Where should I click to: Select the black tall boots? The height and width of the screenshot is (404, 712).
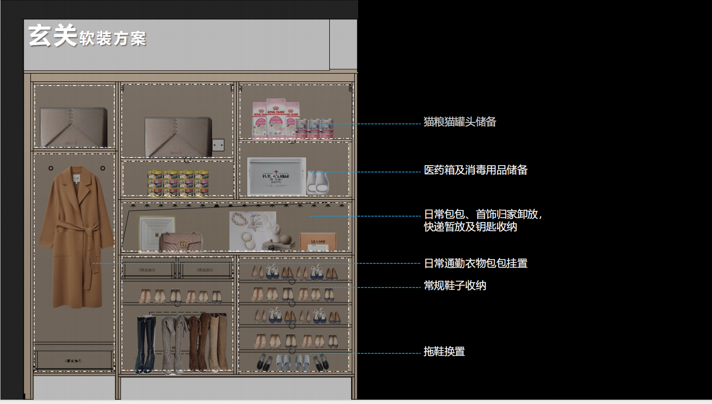(146, 344)
